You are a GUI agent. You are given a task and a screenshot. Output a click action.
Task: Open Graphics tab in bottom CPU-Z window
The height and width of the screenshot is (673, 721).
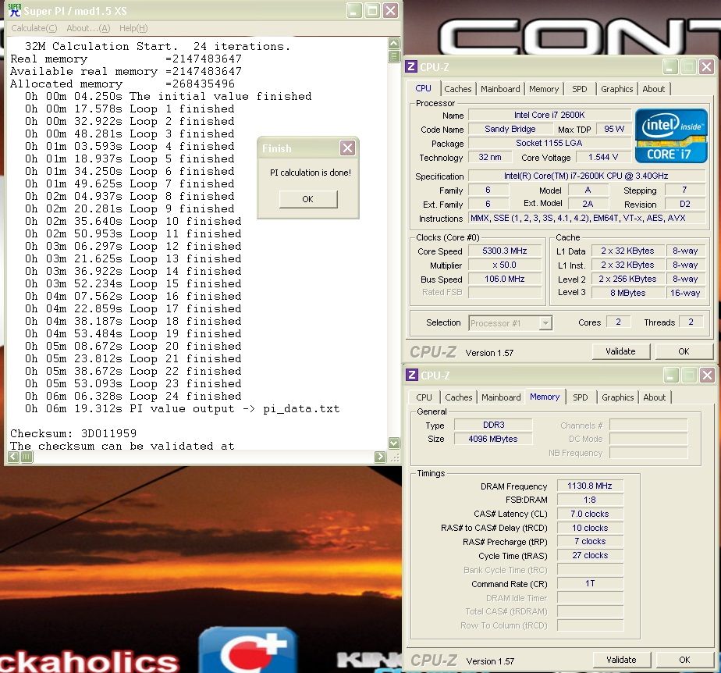tap(617, 397)
